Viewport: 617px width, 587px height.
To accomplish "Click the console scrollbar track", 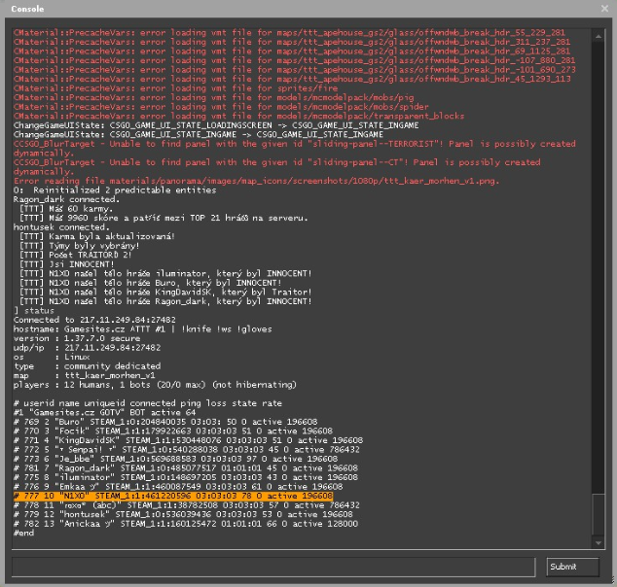I will click(x=598, y=292).
